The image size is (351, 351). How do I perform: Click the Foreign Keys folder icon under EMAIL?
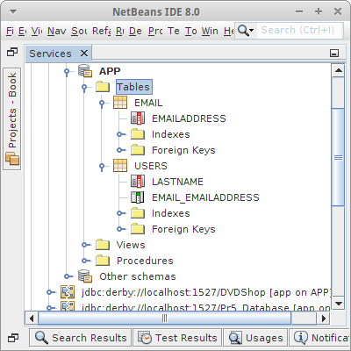[x=138, y=150]
